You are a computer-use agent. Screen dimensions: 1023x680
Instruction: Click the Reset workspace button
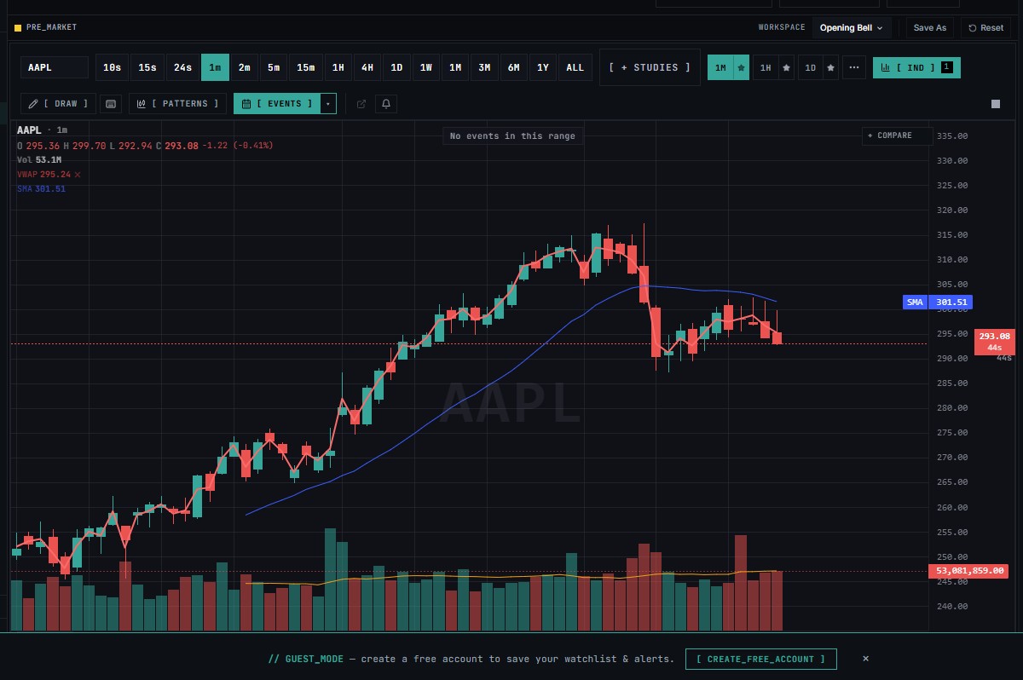986,28
